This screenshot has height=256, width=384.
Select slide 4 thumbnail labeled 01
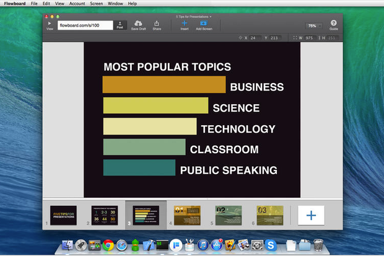[x=187, y=215]
